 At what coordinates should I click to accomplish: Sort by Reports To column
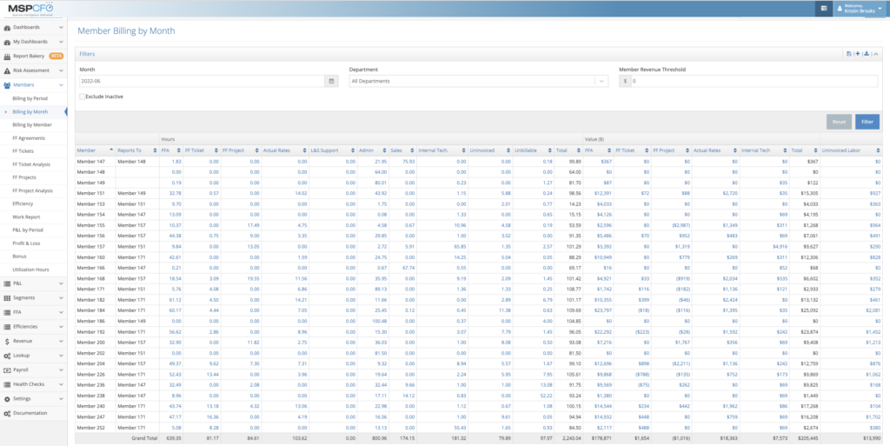[136, 150]
